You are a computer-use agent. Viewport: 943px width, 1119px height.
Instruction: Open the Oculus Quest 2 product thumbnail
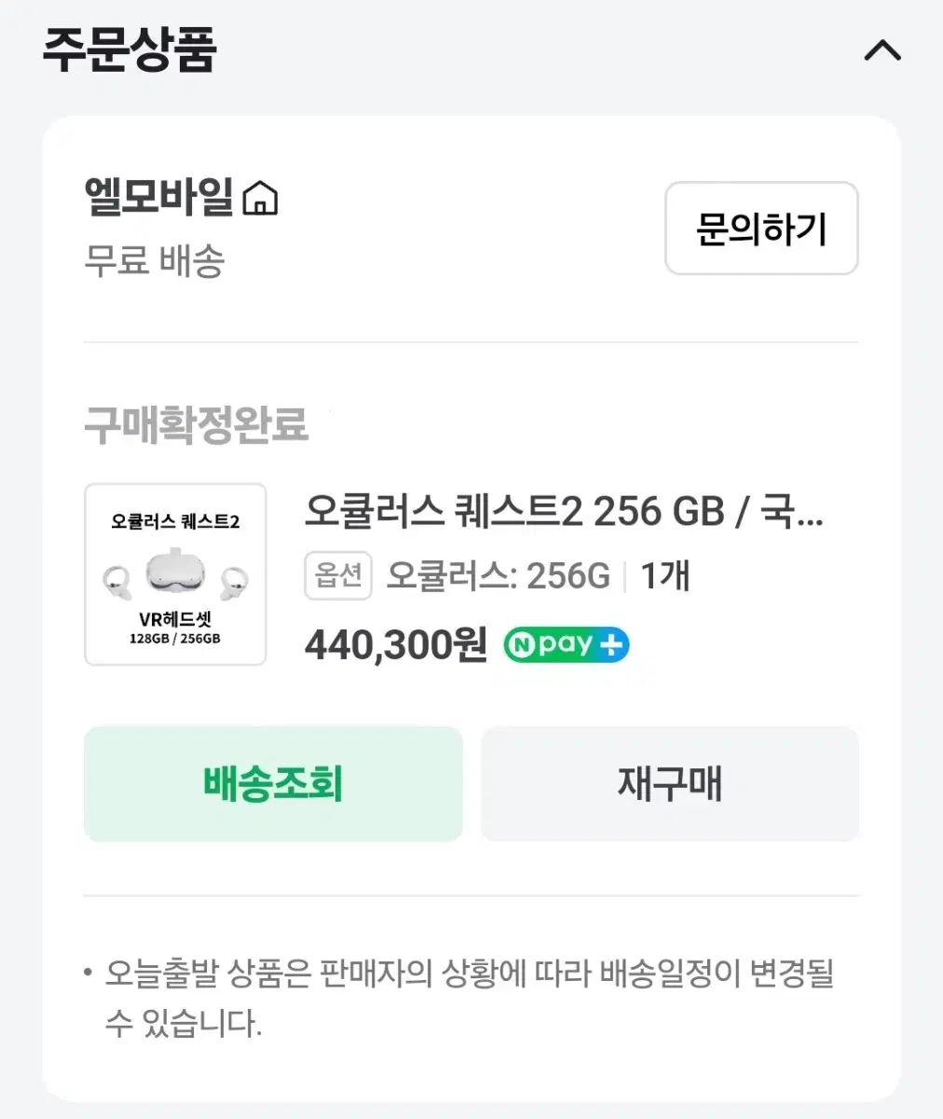pos(175,574)
